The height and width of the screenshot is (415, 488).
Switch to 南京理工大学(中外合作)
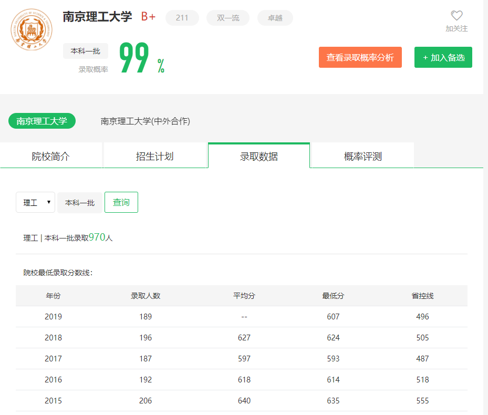[145, 121]
